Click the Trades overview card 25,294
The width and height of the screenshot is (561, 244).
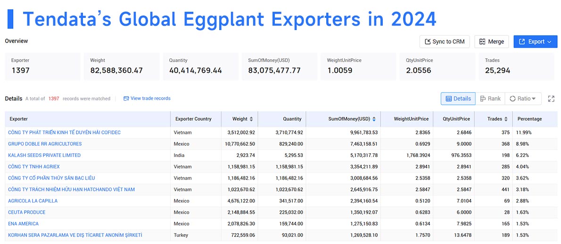coord(517,66)
